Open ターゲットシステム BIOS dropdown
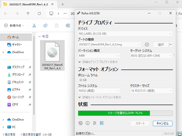Viewport: 182px width, 136px height. click(x=151, y=56)
